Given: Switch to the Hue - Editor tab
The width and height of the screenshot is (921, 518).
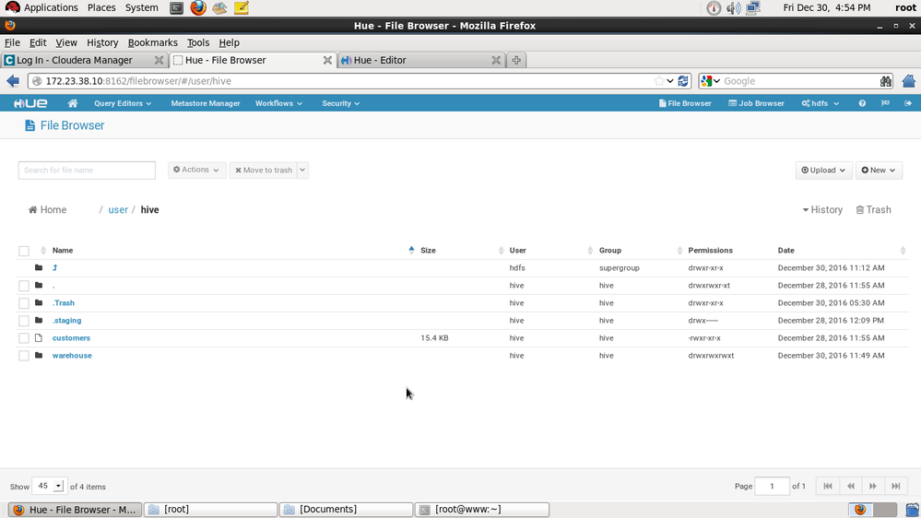Looking at the screenshot, I should (x=420, y=60).
